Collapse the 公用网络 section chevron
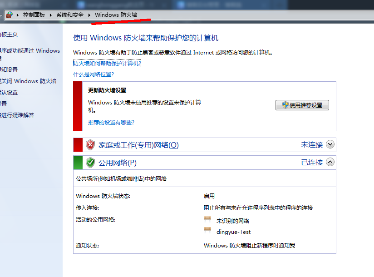 click(x=330, y=162)
